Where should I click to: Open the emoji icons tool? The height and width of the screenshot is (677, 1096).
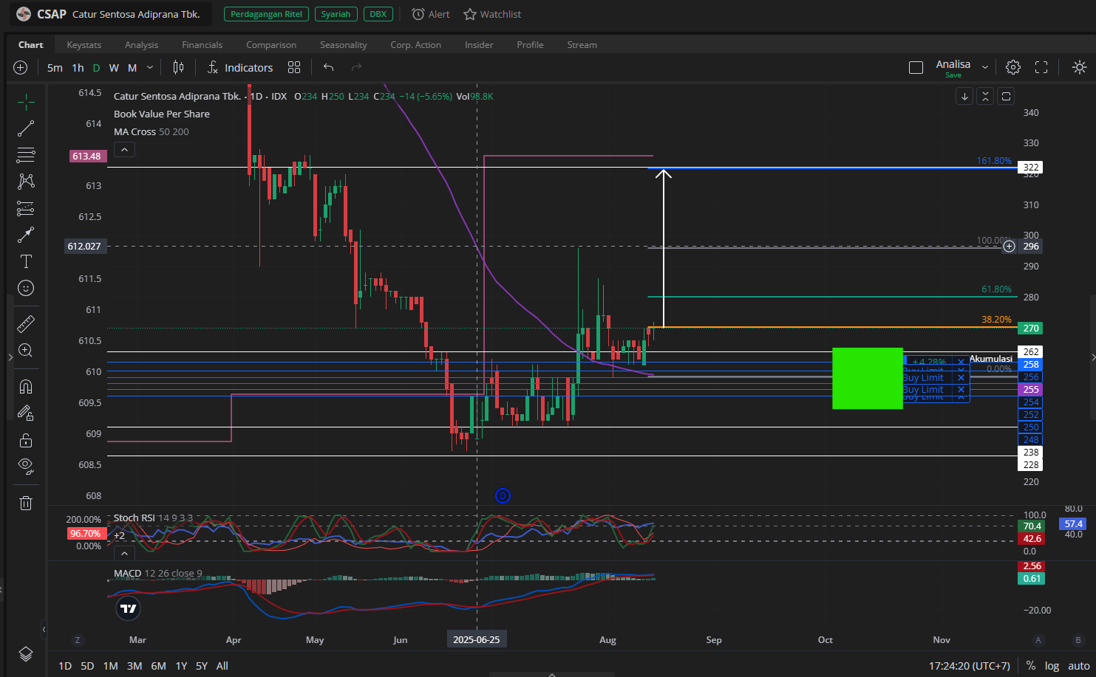(26, 288)
